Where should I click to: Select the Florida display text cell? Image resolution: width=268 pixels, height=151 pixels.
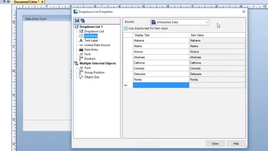pyautogui.click(x=161, y=80)
